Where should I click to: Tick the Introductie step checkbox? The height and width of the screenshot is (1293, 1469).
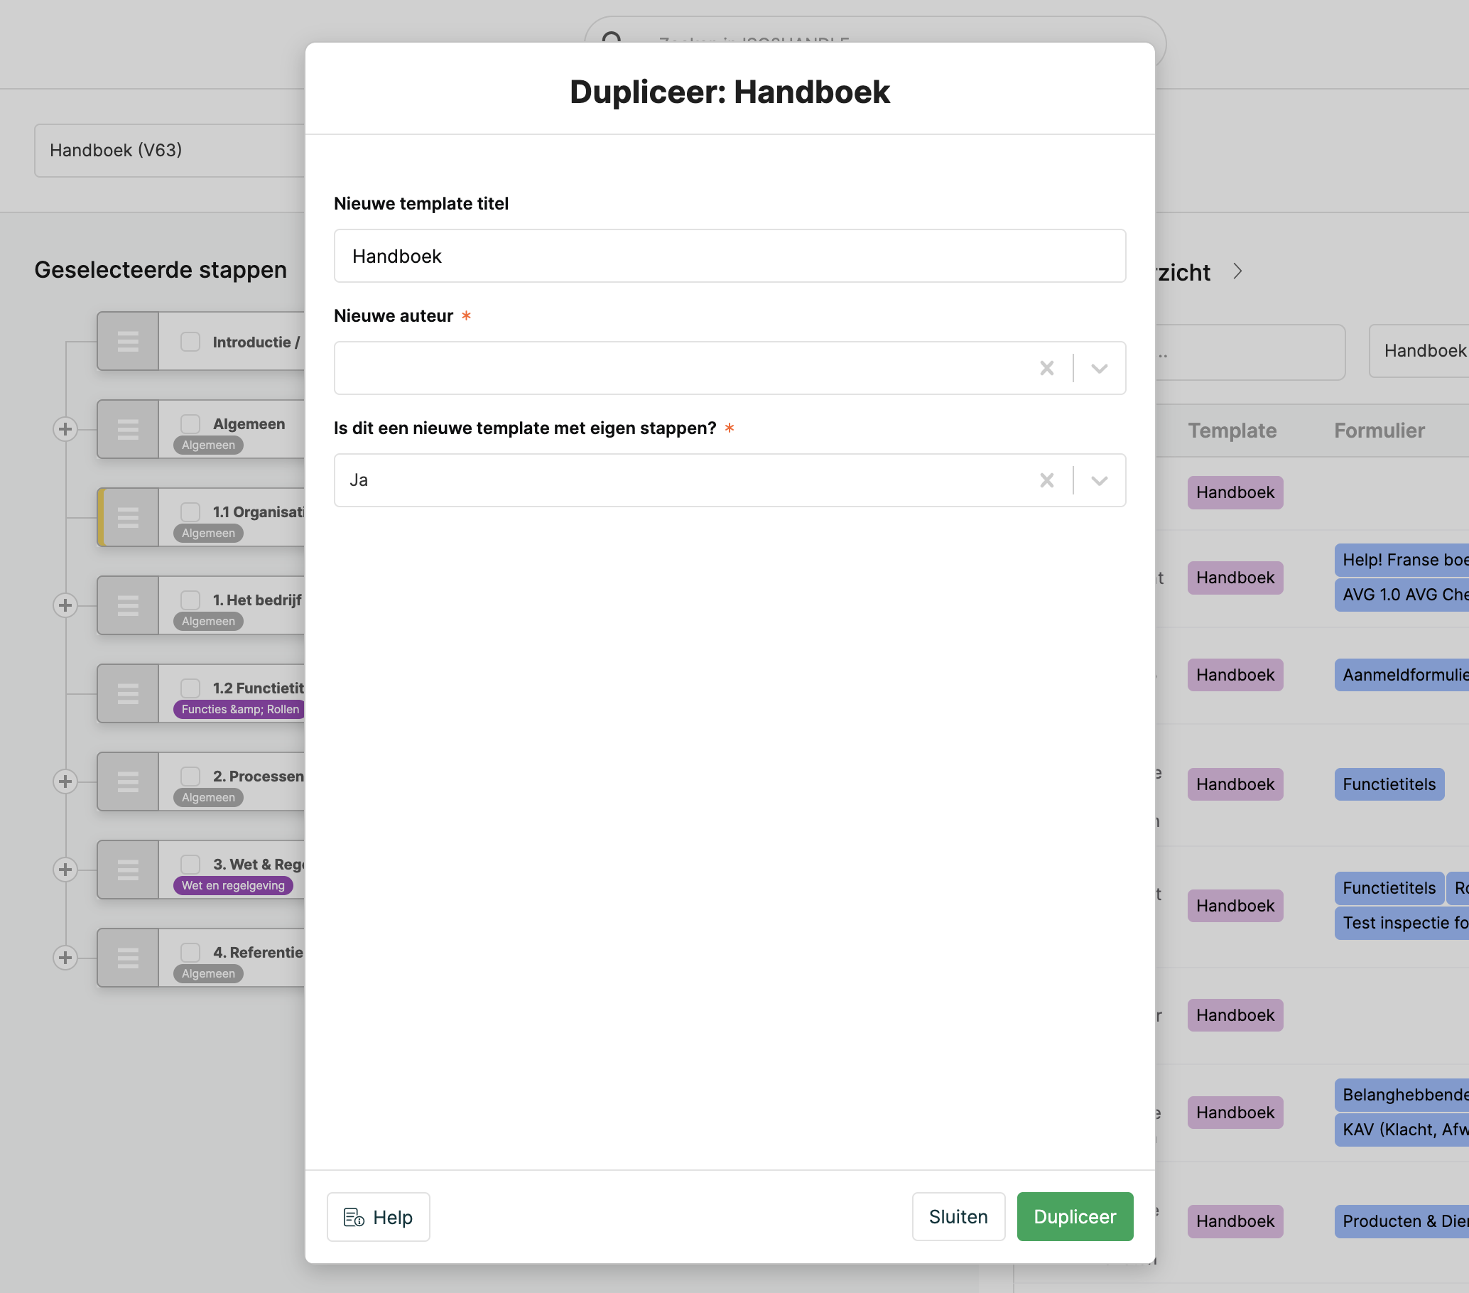point(190,342)
